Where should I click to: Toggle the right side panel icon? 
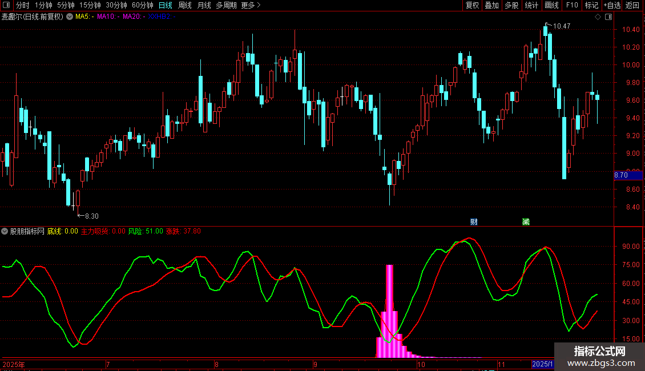(x=608, y=17)
